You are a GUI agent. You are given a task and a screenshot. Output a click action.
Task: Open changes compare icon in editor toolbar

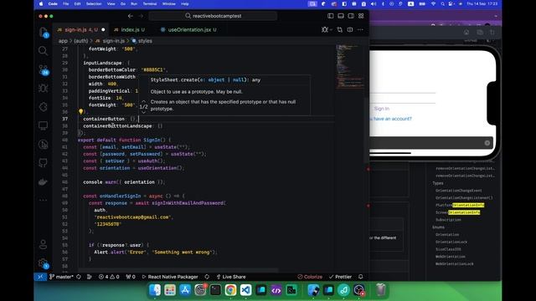(x=339, y=30)
